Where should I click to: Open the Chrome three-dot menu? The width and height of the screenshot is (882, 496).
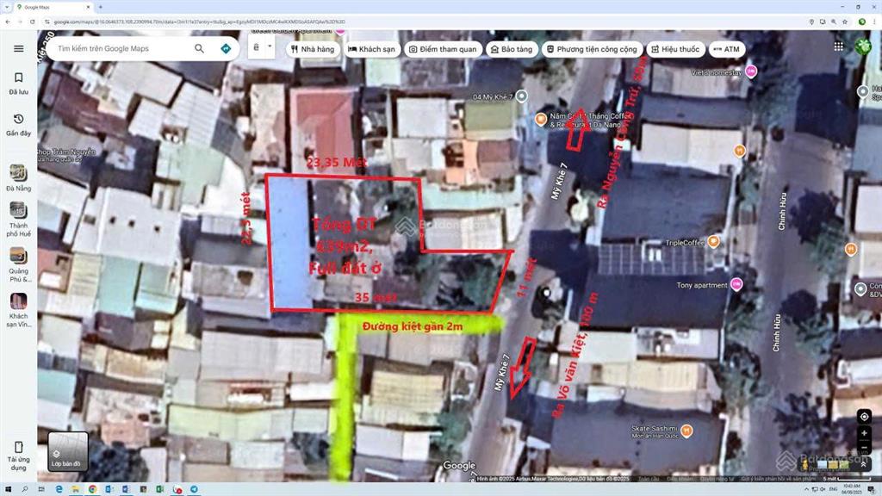pyautogui.click(x=874, y=22)
